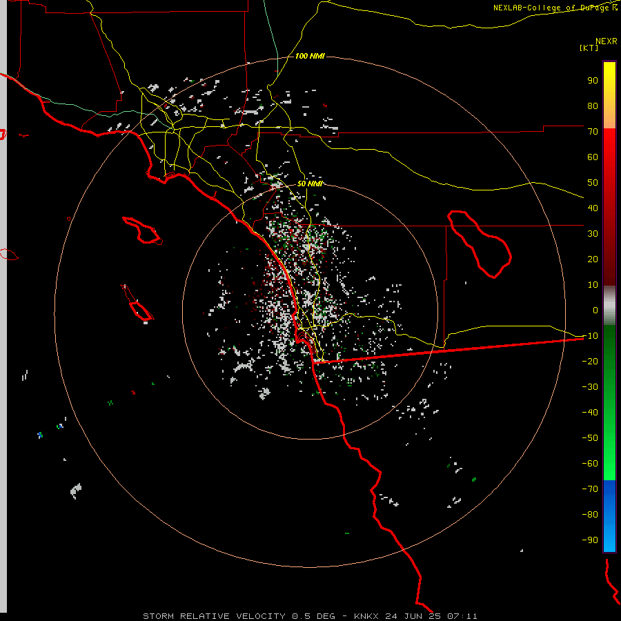Select the -90 value on velocity scale
Image resolution: width=621 pixels, height=621 pixels.
590,540
